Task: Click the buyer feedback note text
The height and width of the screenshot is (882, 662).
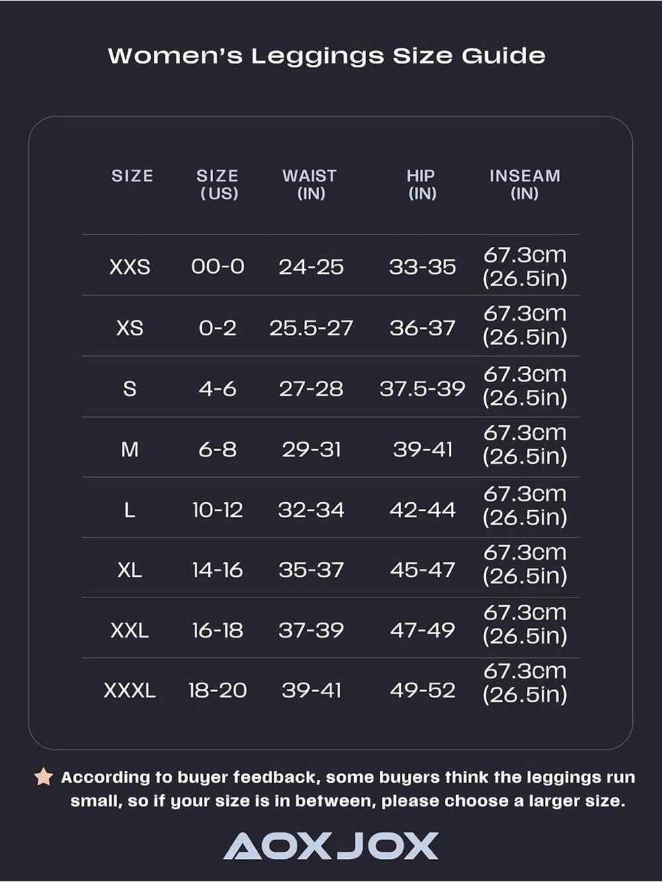Action: click(348, 789)
